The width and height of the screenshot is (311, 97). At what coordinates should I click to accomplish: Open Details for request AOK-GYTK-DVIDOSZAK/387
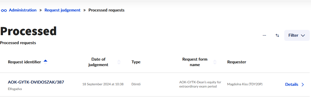click(x=295, y=85)
